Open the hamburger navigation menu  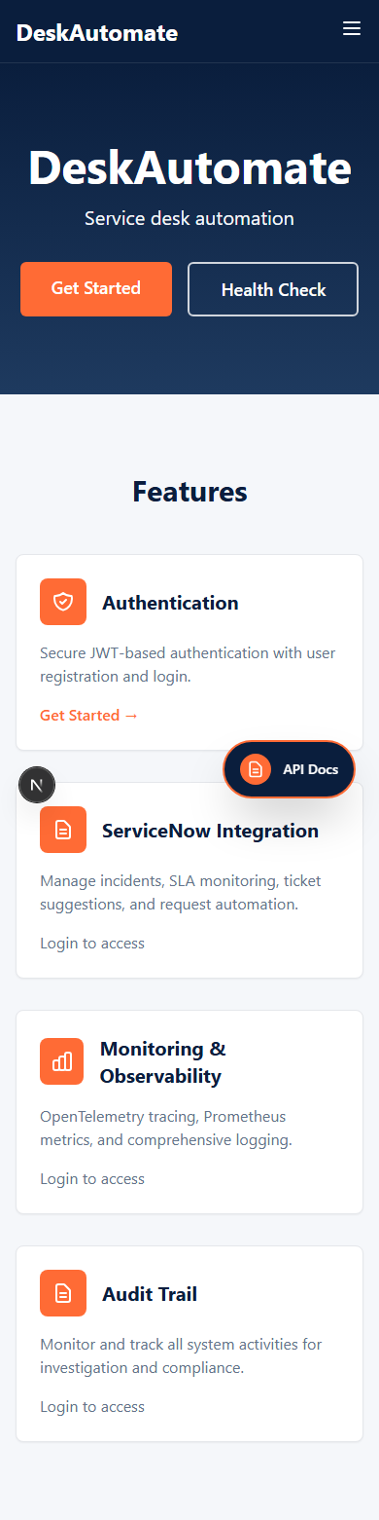tap(352, 29)
